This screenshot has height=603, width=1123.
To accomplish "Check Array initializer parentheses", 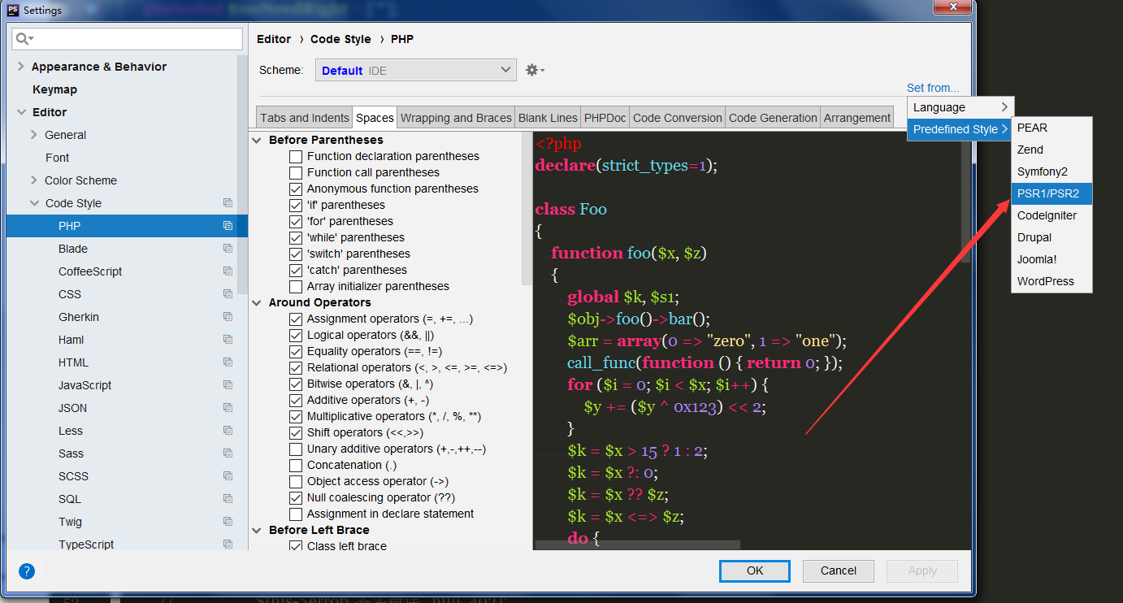I will pyautogui.click(x=296, y=286).
